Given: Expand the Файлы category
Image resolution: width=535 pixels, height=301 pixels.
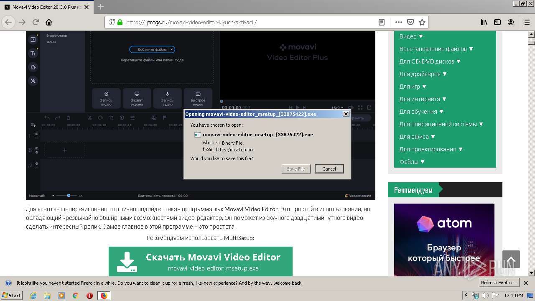Looking at the screenshot, I should [x=412, y=162].
